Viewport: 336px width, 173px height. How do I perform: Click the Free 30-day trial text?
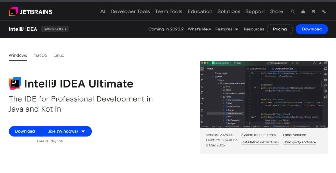[50, 141]
